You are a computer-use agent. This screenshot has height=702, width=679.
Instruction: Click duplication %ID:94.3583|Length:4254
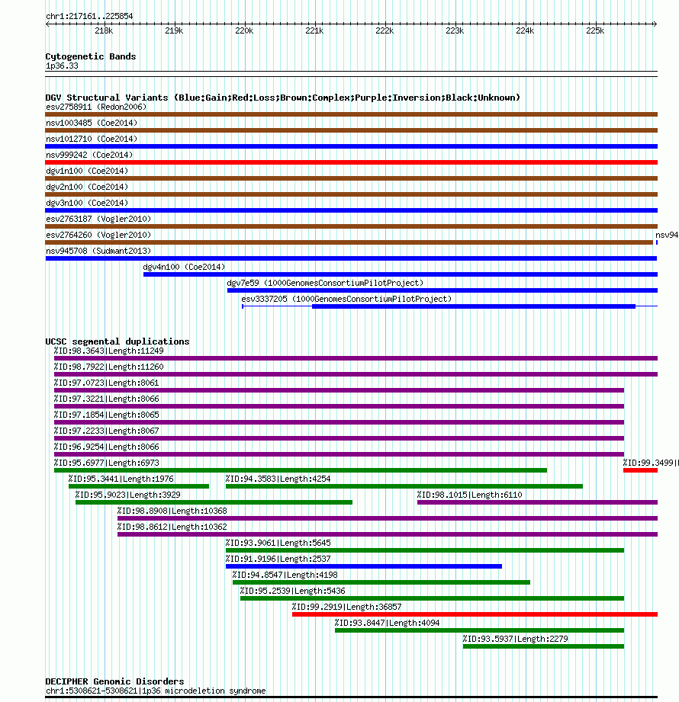[x=278, y=479]
